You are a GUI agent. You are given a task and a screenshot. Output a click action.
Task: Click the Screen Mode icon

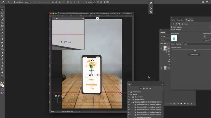point(2,93)
